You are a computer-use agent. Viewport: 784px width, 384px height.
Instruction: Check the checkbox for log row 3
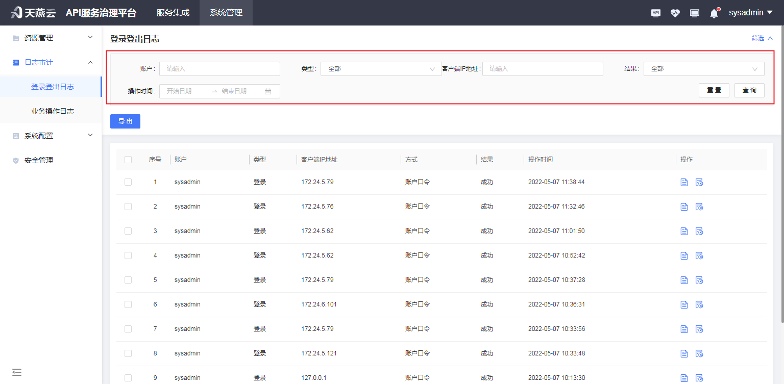coord(128,231)
